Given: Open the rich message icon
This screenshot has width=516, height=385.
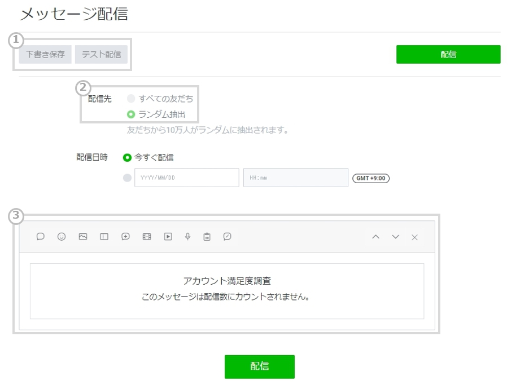Looking at the screenshot, I should coord(104,237).
